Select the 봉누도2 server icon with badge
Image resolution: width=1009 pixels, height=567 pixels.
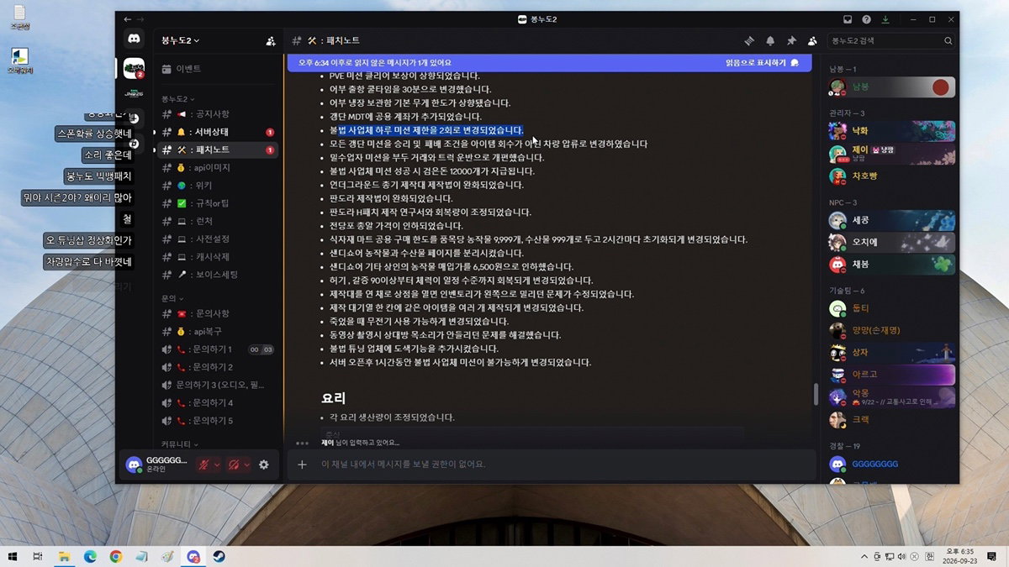click(134, 69)
